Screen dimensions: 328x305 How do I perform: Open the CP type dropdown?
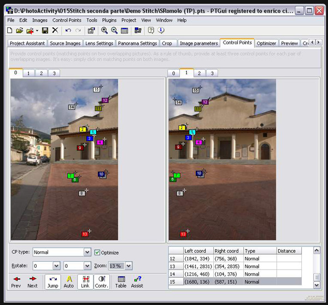(87, 252)
